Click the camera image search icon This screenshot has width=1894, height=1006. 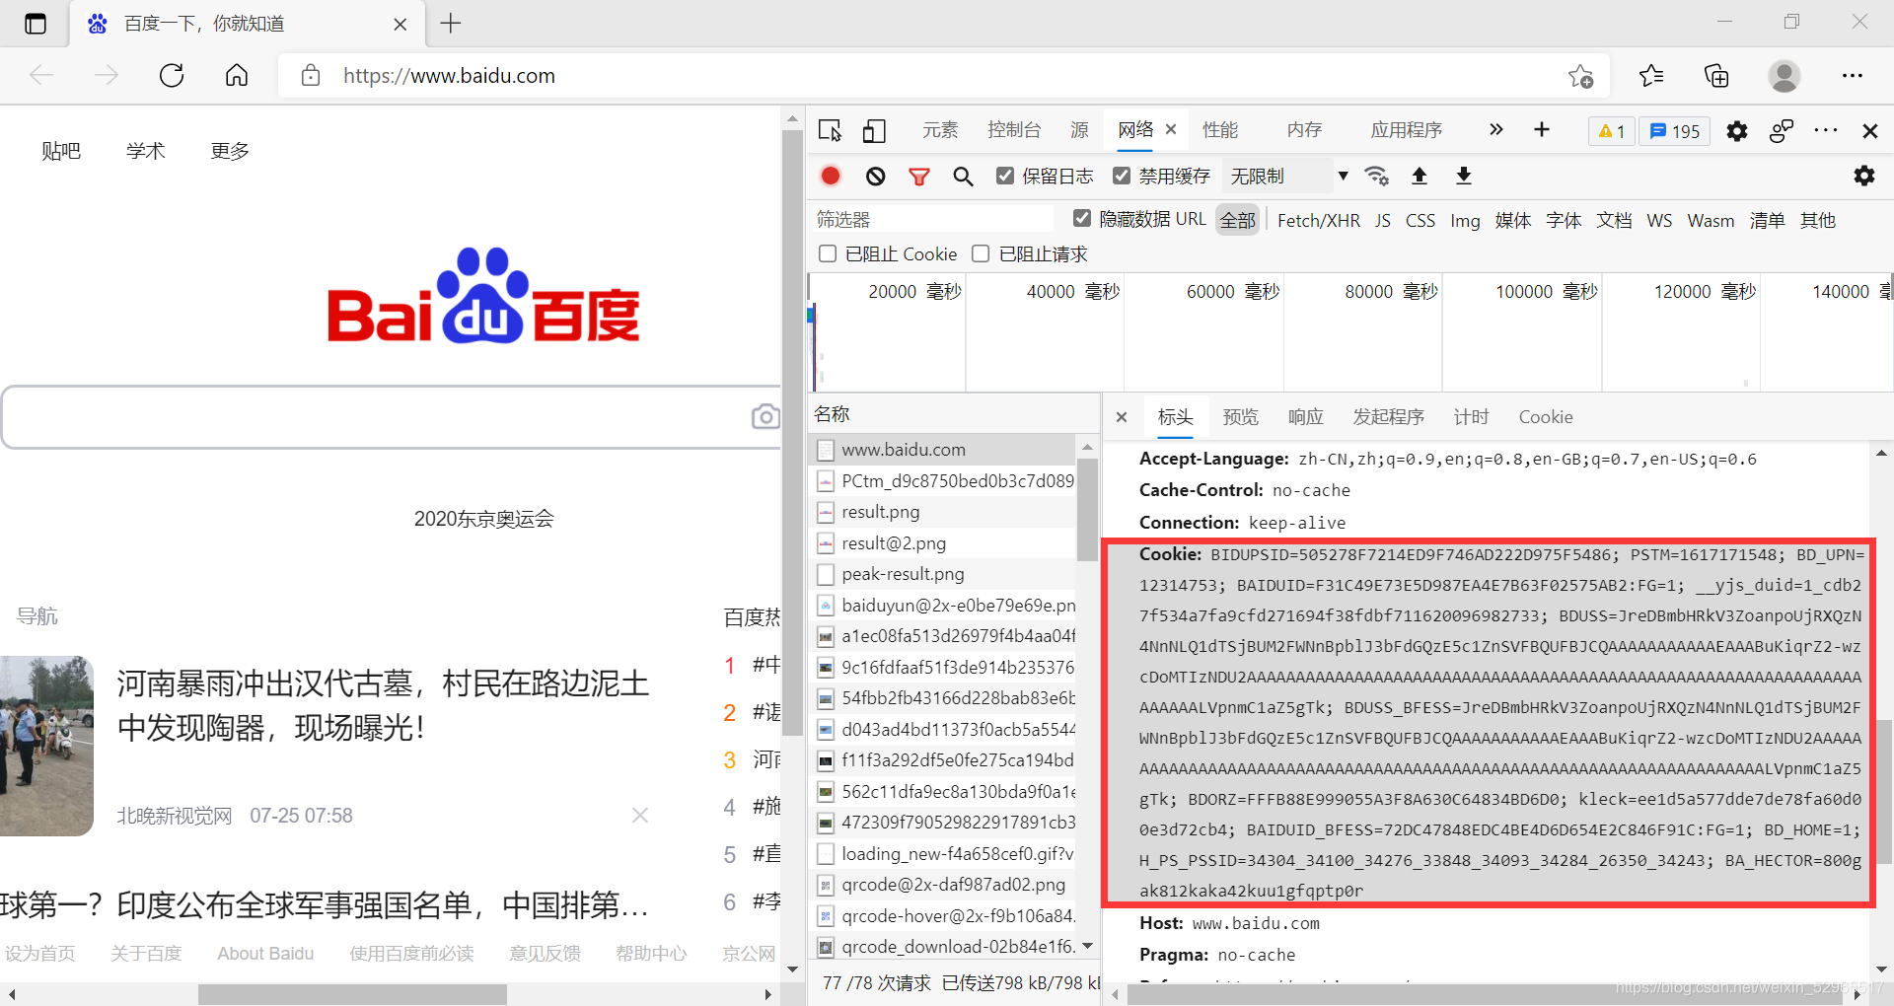(765, 416)
